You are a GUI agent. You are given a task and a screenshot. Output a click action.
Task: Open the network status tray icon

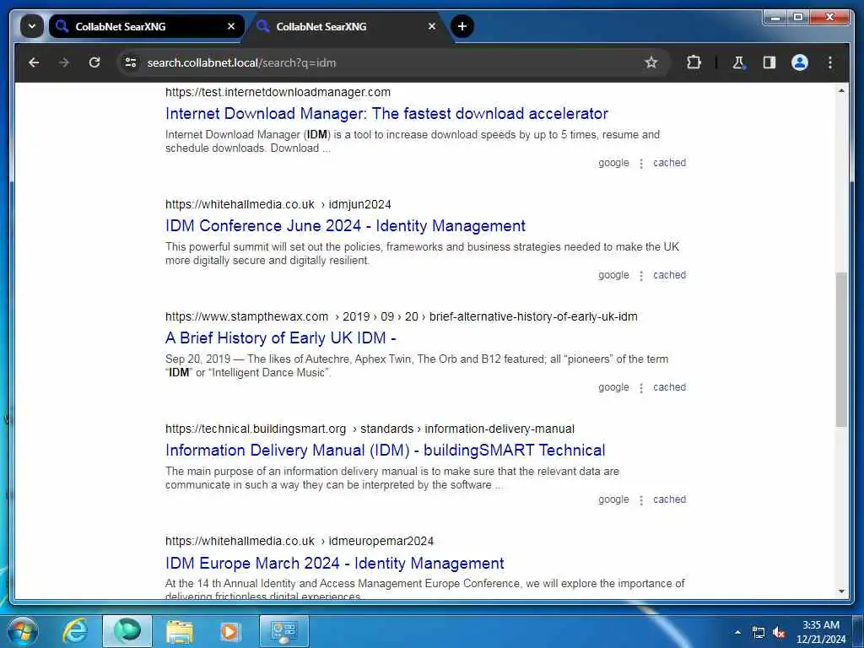pos(759,633)
